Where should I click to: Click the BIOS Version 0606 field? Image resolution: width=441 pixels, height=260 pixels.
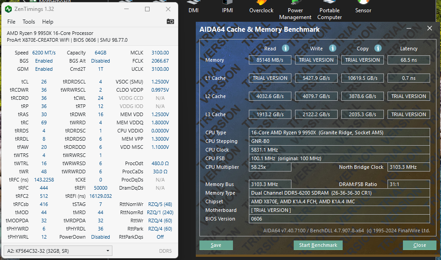coord(339,219)
